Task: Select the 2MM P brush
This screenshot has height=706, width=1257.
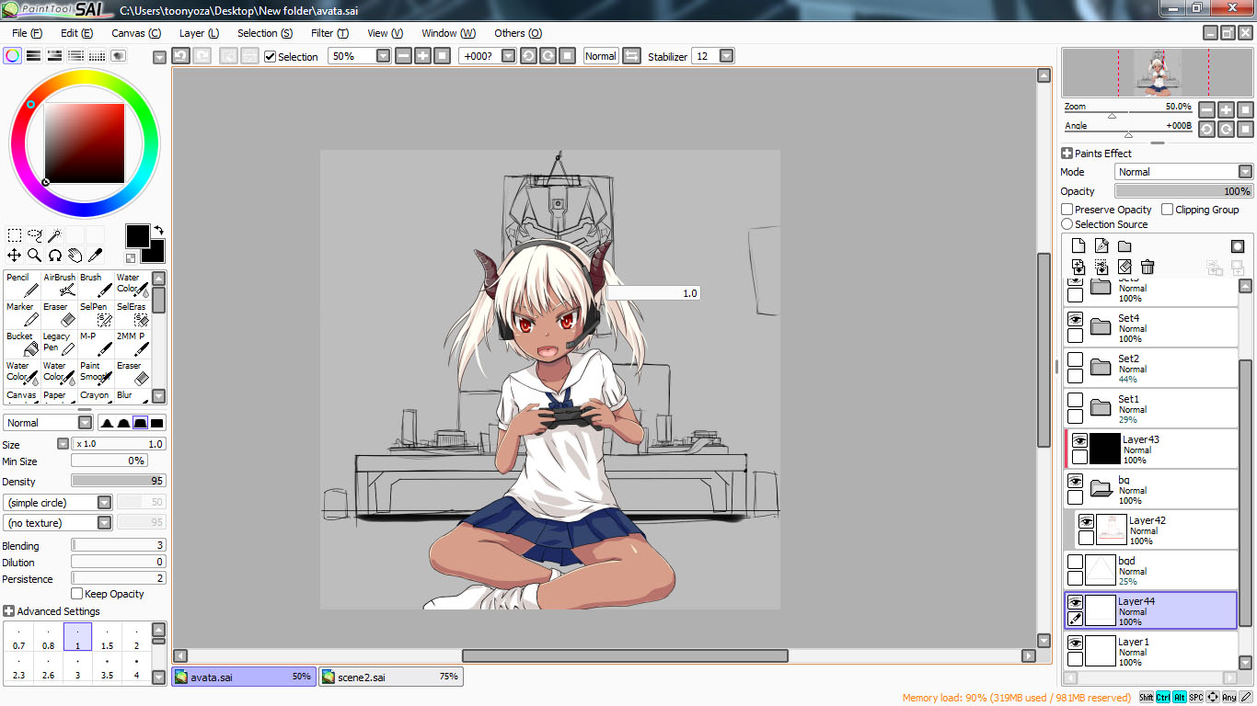Action: [x=133, y=344]
